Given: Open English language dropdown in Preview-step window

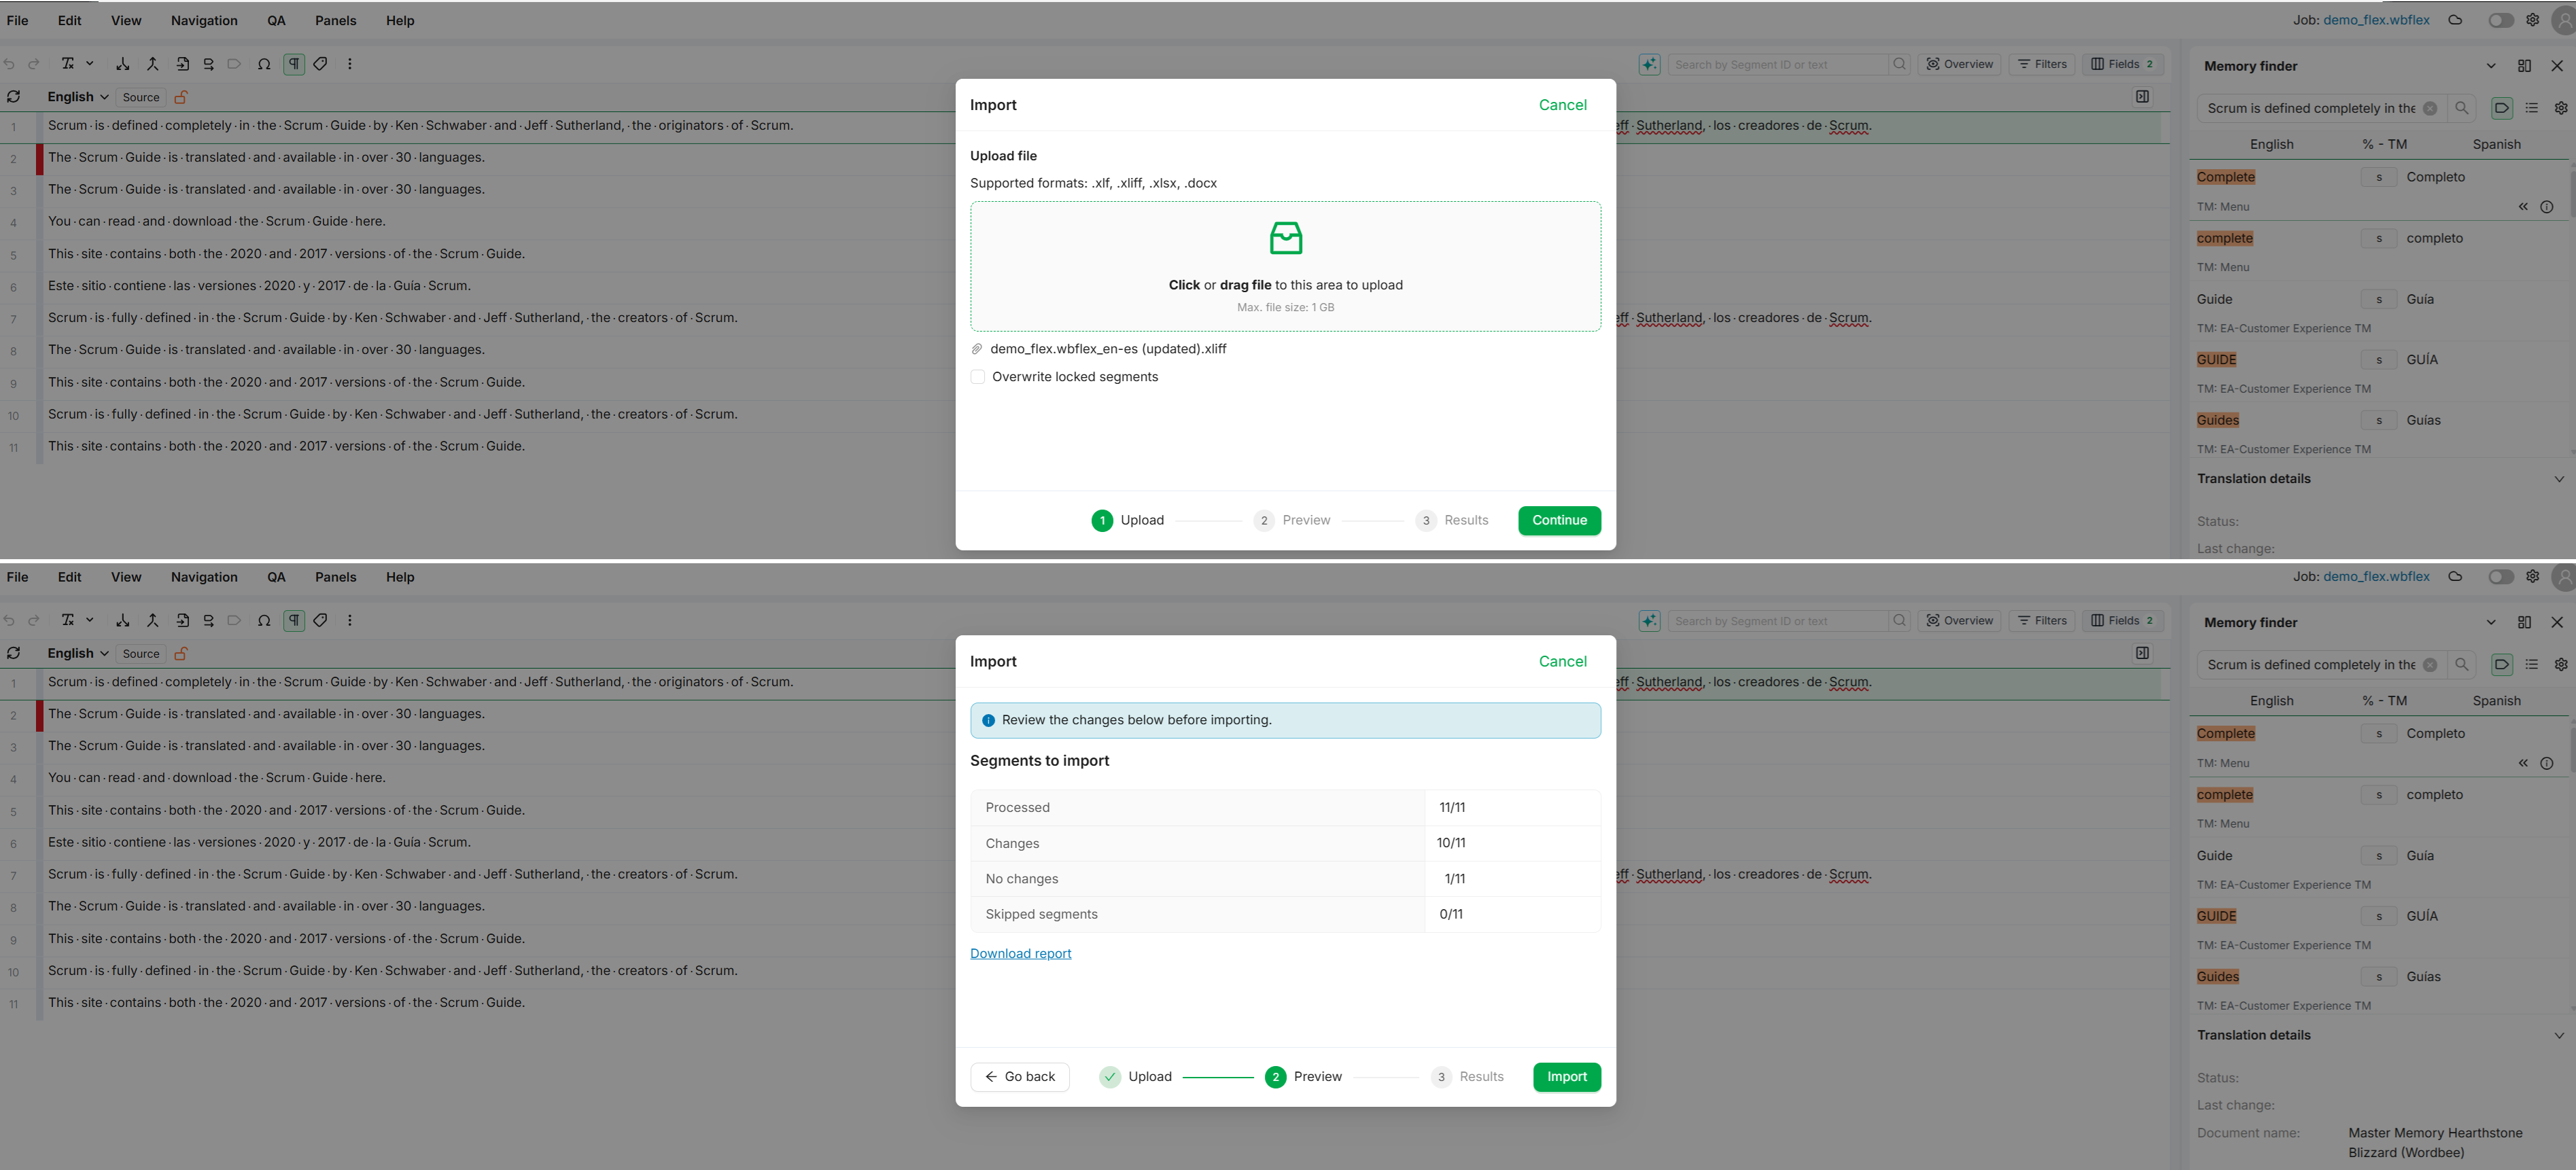Looking at the screenshot, I should pyautogui.click(x=78, y=654).
